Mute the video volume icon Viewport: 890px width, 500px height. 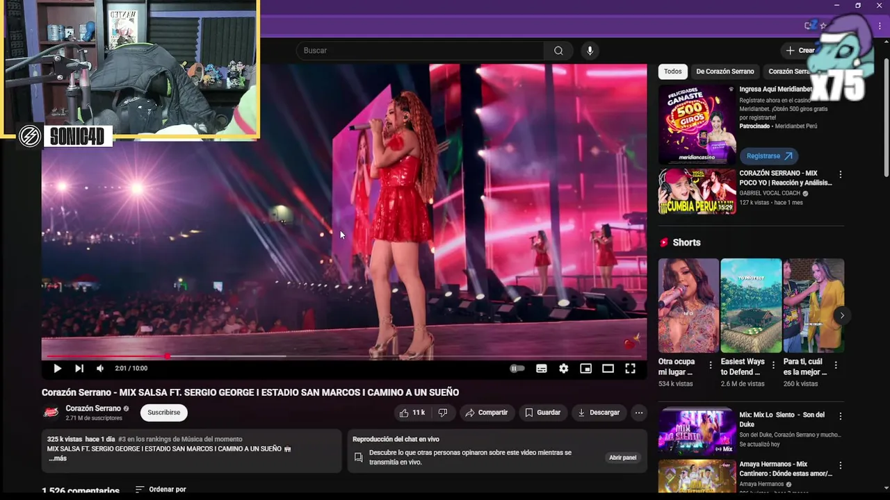click(100, 369)
